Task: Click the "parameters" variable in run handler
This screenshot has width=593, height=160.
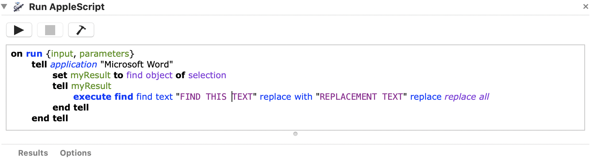Action: [x=104, y=54]
